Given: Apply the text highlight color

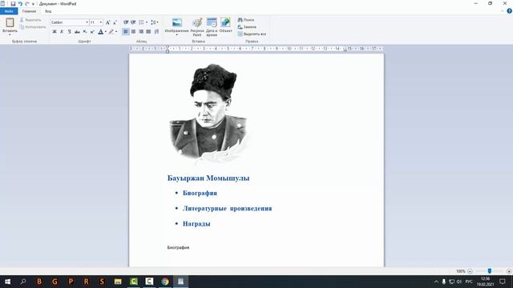Looking at the screenshot, I should 111,32.
